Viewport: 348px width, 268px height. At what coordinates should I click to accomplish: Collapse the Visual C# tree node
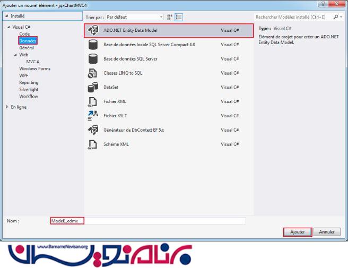(x=7, y=27)
